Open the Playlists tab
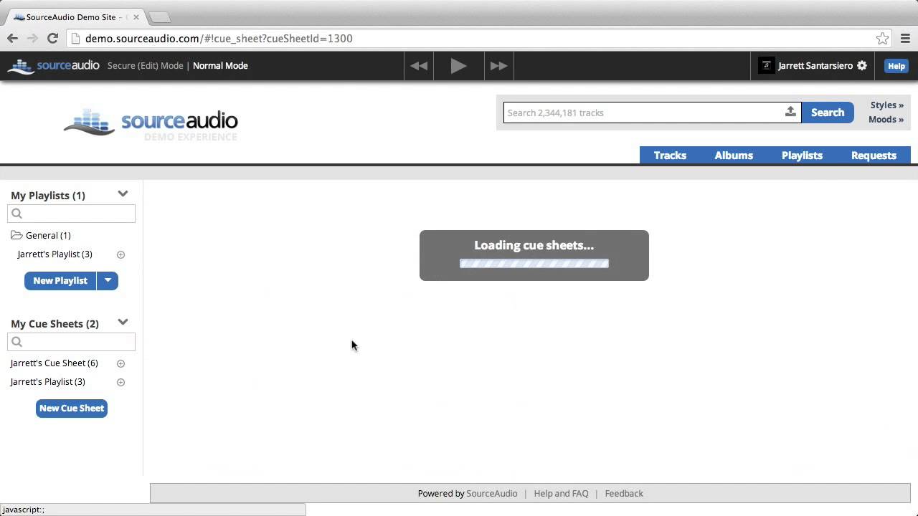 click(802, 156)
